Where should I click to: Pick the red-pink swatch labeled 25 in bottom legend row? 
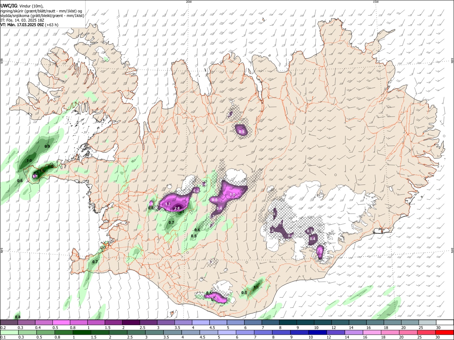427,333
